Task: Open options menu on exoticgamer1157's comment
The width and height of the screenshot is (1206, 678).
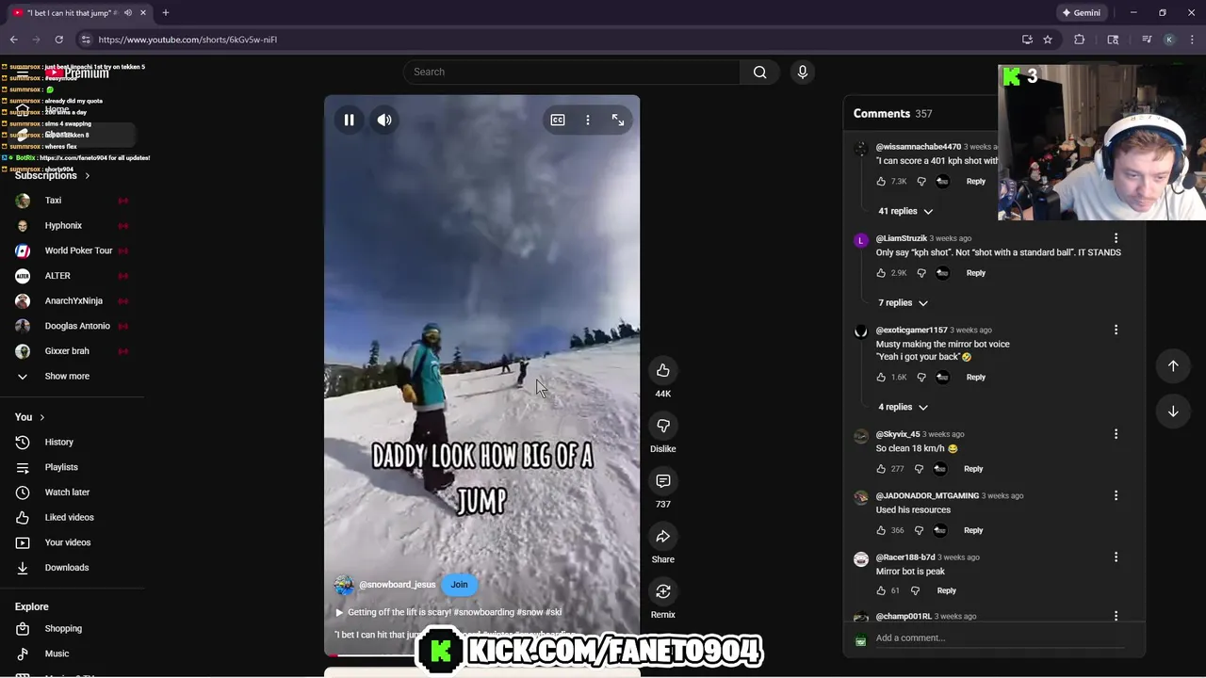Action: (1116, 330)
